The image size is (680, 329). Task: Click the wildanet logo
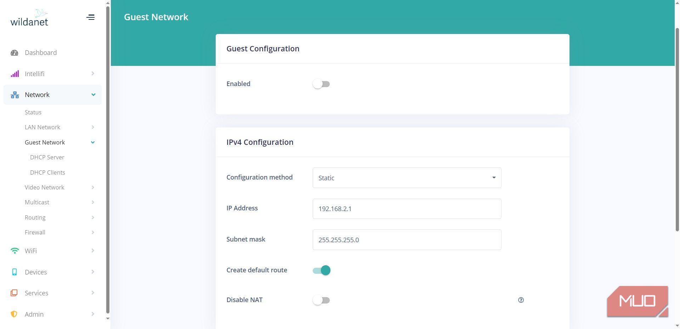click(29, 18)
